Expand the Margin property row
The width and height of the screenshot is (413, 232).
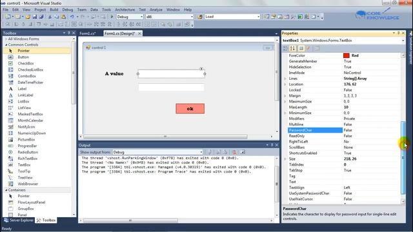tap(285, 96)
